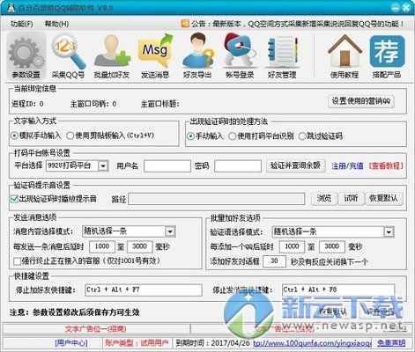Open the 免责声明 link
The height and width of the screenshot is (352, 415).
[391, 343]
